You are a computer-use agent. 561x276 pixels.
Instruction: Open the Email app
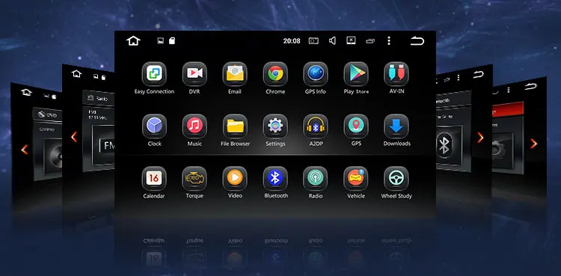[235, 74]
